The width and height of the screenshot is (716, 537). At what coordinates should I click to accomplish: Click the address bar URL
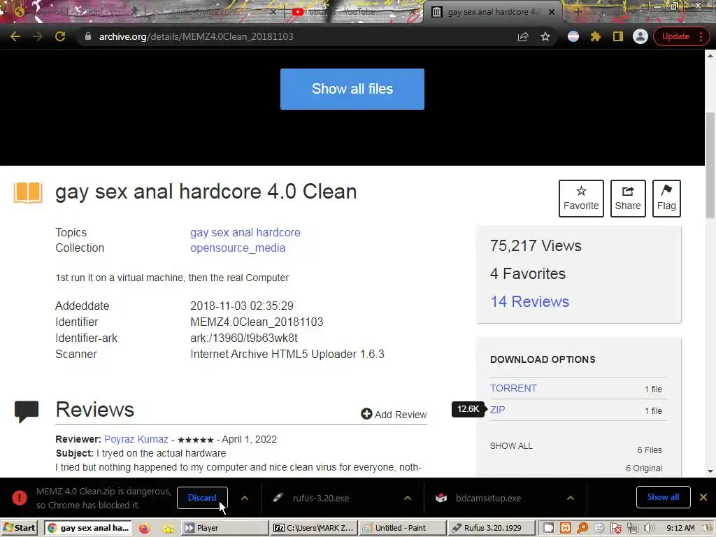click(196, 36)
